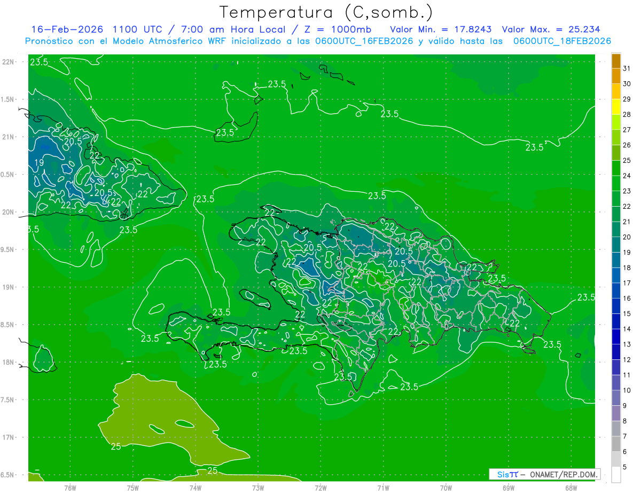Click the "5" color scale label
Image resolution: width=641 pixels, height=495 pixels.
[x=625, y=467]
